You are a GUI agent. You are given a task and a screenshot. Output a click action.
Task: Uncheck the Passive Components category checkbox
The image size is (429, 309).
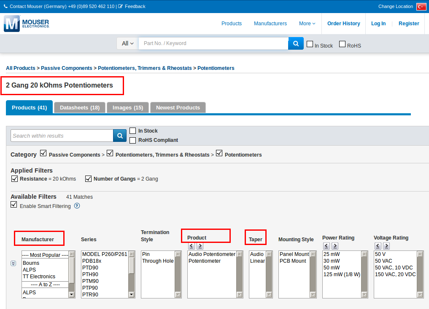point(43,153)
